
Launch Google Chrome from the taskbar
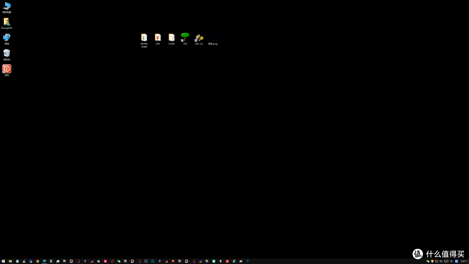tap(37, 261)
